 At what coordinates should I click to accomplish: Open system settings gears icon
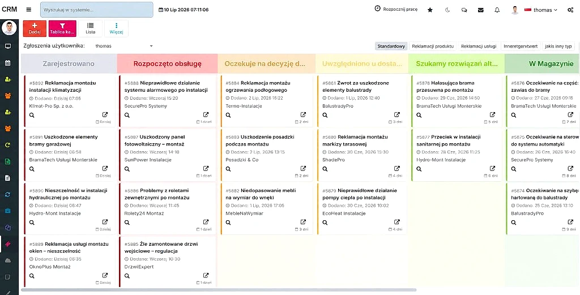[570, 10]
